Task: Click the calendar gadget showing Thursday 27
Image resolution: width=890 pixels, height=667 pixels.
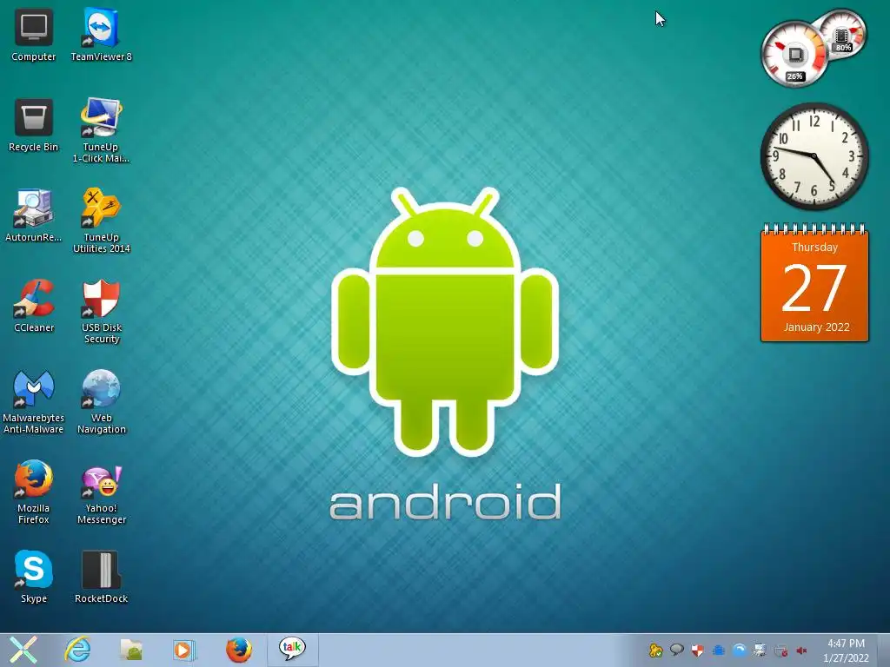Action: 814,283
